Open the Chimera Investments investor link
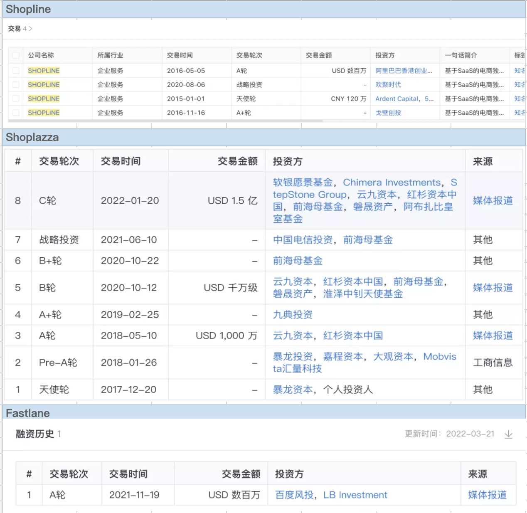 (392, 183)
